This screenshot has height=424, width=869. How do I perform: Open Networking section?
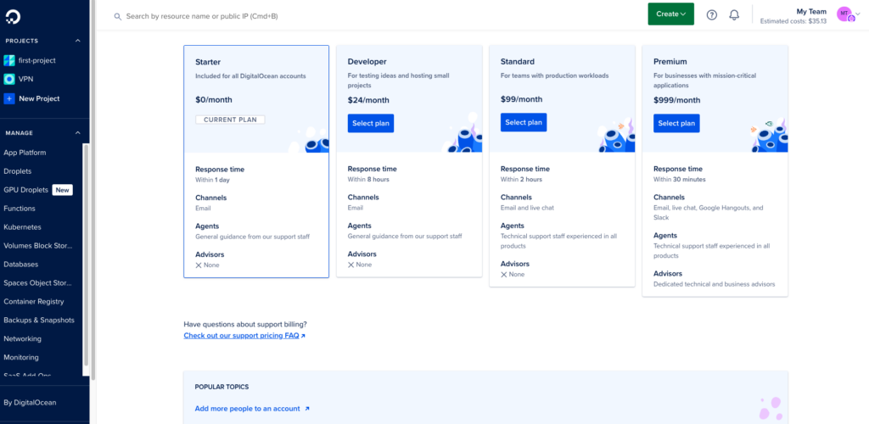coord(22,338)
